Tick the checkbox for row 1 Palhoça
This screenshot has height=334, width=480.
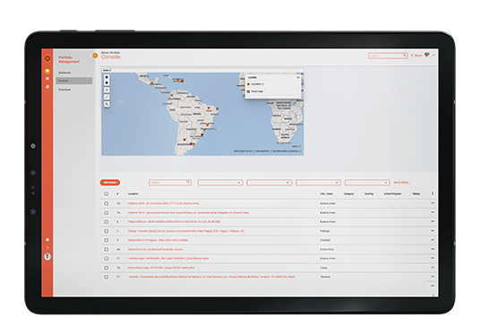[x=107, y=231]
